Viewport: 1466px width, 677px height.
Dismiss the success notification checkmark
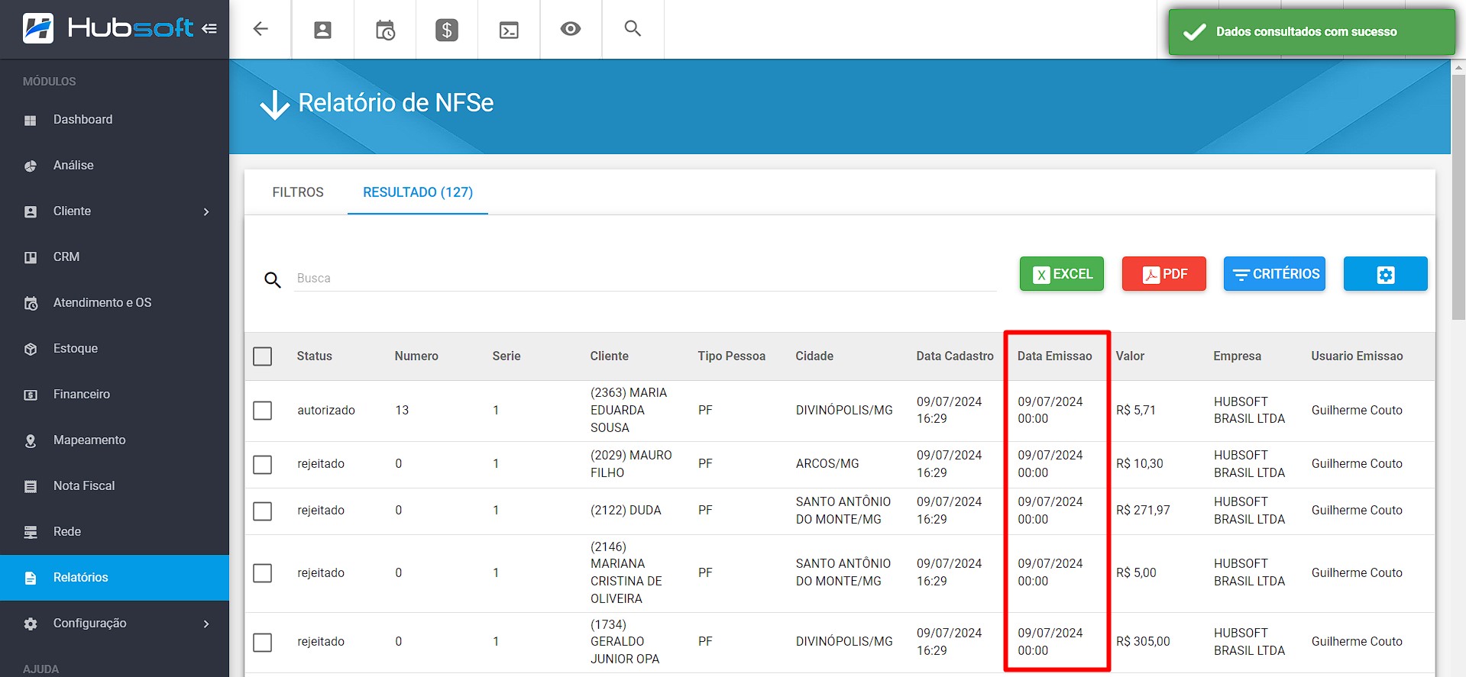[x=1194, y=32]
